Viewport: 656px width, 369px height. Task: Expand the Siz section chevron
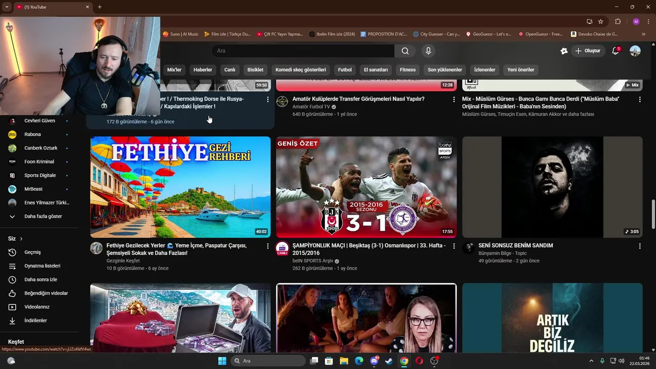21,239
